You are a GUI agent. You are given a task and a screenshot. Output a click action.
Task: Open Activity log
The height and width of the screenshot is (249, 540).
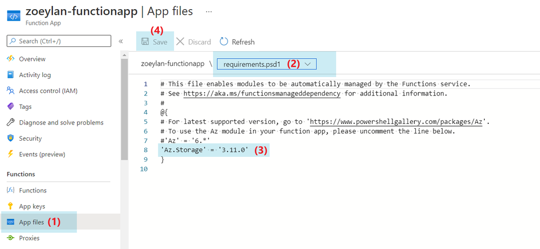pos(35,75)
